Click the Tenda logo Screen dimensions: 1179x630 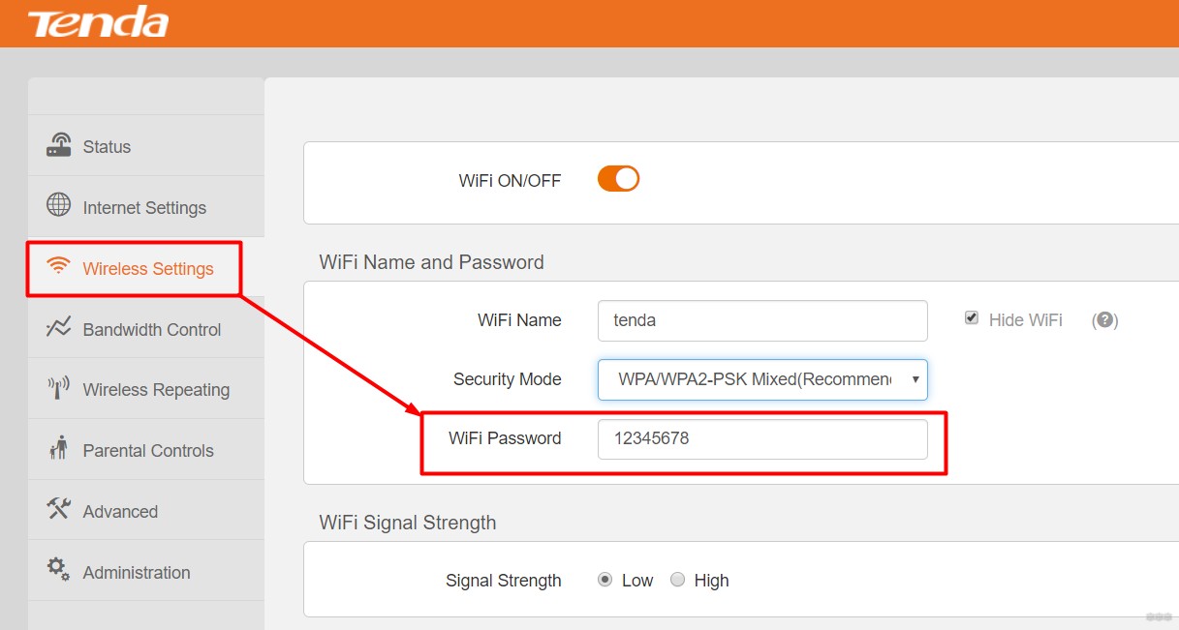tap(98, 21)
